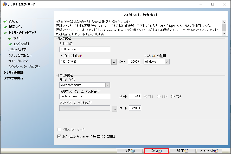Click the マスタ ホスト名/IP label

pyautogui.click(x=71, y=56)
